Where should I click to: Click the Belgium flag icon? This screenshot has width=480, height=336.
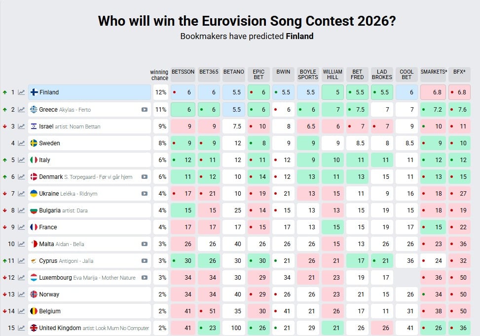(x=35, y=311)
